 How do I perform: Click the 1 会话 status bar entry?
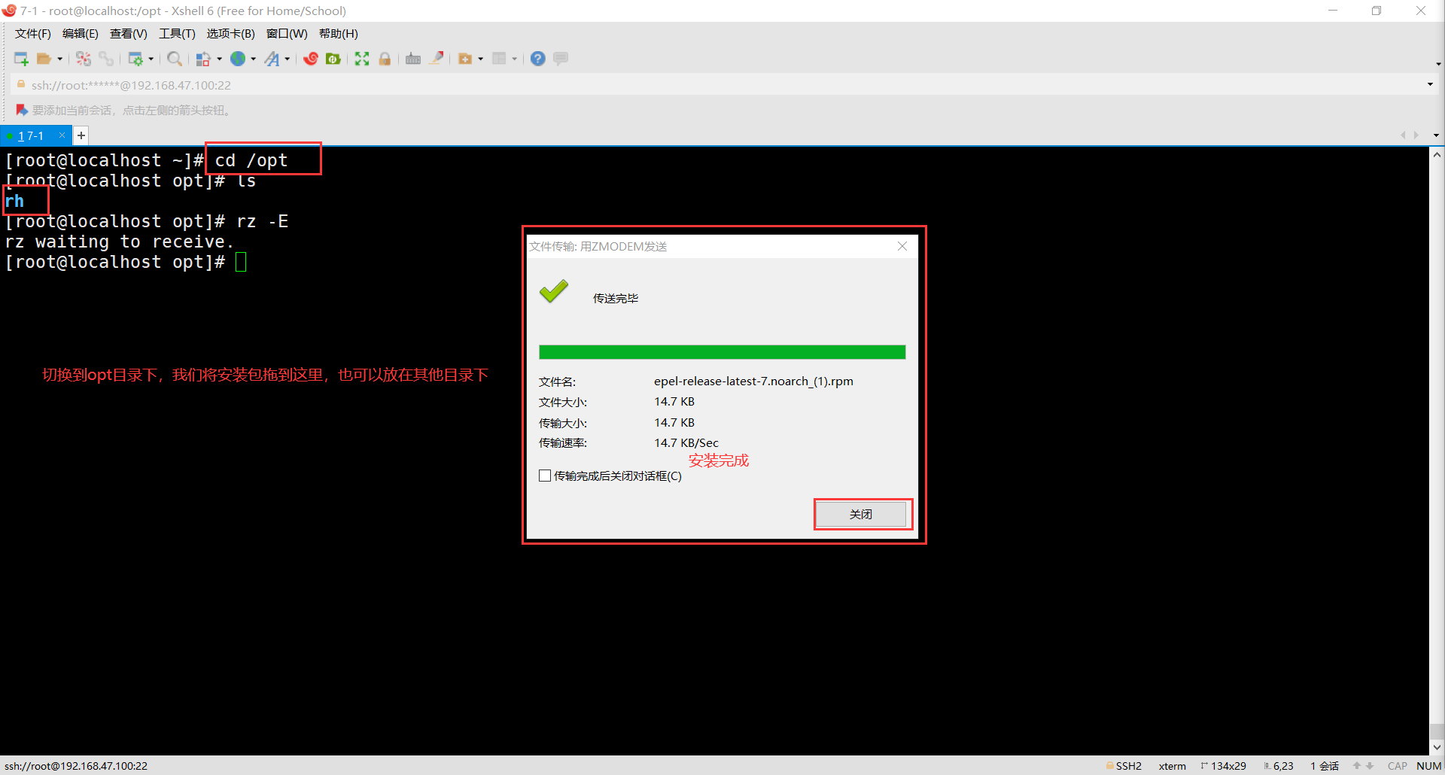(x=1325, y=766)
